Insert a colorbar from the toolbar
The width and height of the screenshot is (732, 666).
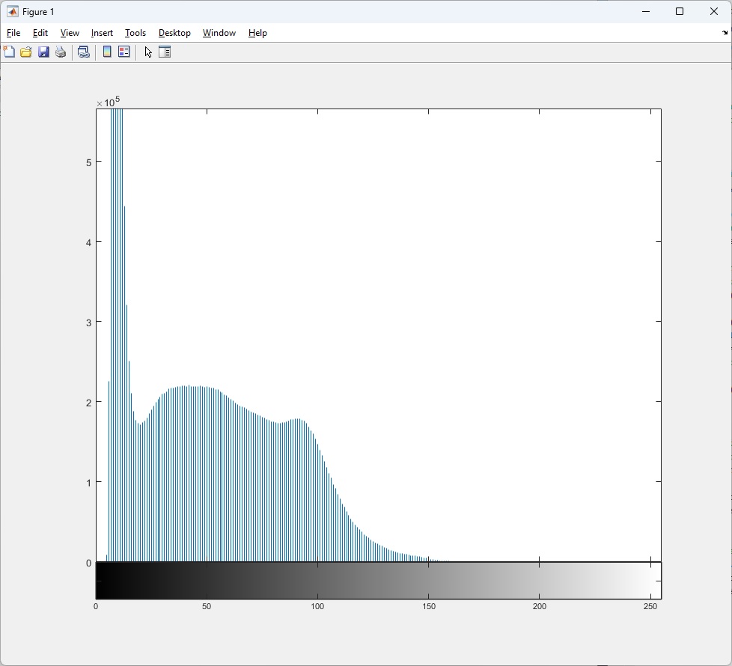pyautogui.click(x=107, y=52)
